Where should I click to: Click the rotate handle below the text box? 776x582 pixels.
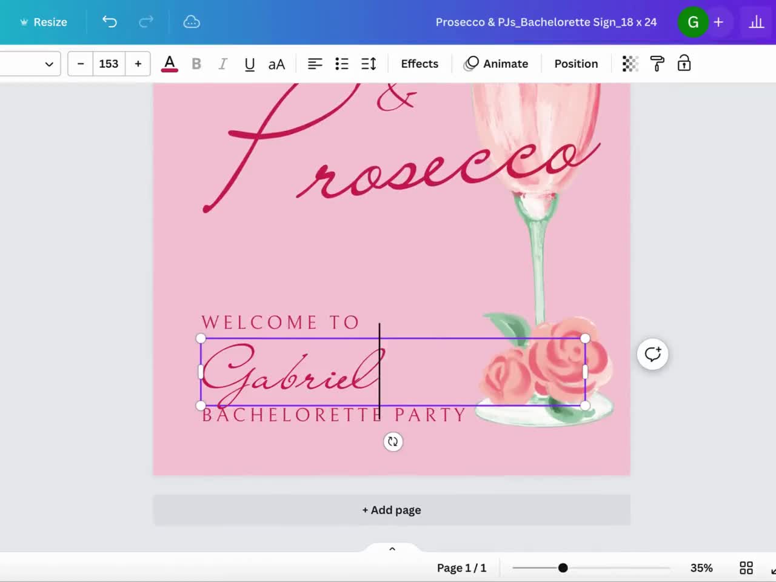coord(393,441)
